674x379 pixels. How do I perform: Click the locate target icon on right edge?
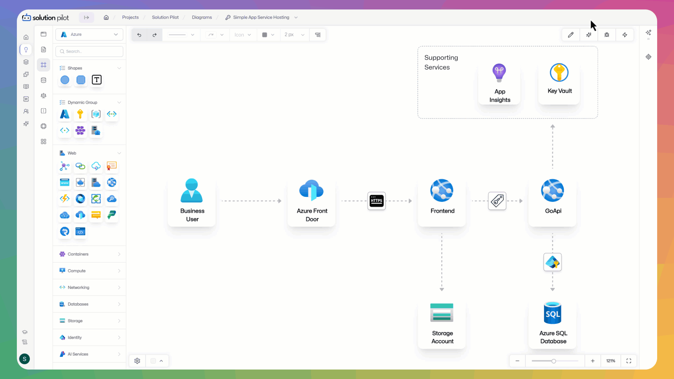pyautogui.click(x=648, y=57)
